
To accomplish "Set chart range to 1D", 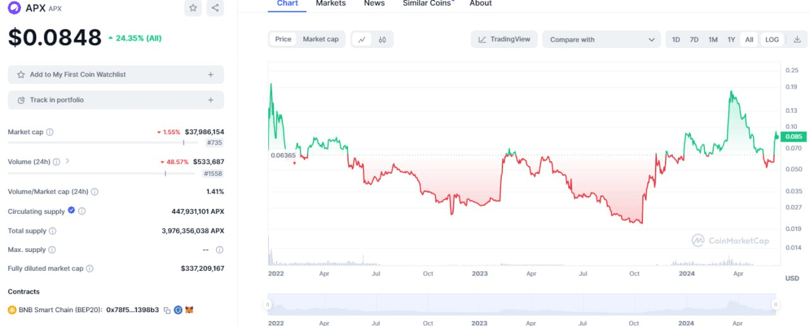I will (x=676, y=39).
